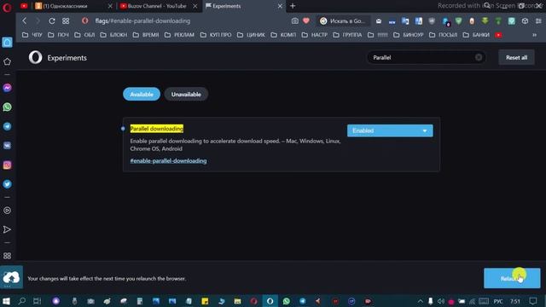This screenshot has height=307, width=546.
Task: Open Windows notification center
Action: (533, 301)
